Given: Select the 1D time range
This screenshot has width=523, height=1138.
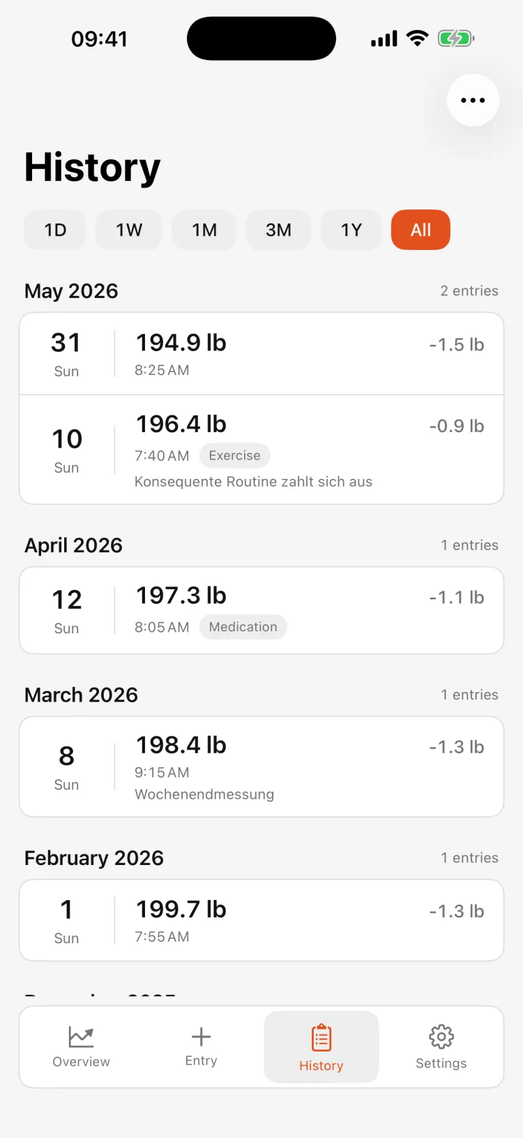Looking at the screenshot, I should [x=55, y=230].
